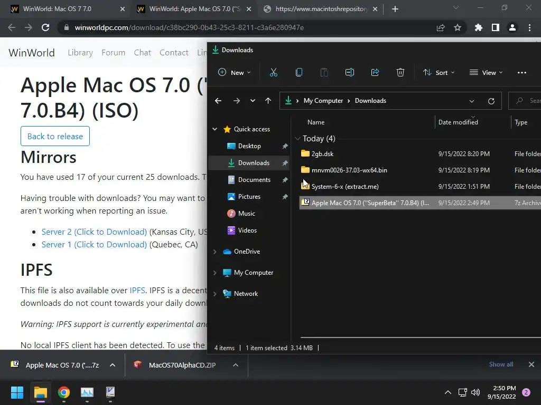Open the Sort dropdown menu
The height and width of the screenshot is (405, 541).
pos(439,72)
